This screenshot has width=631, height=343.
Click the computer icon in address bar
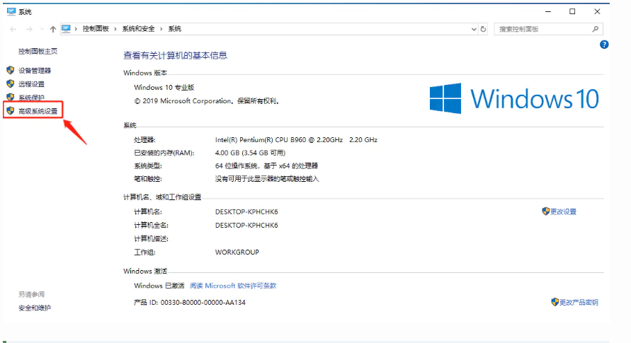66,28
